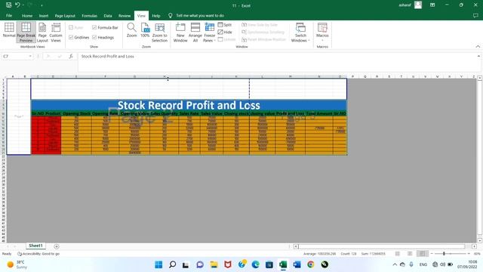The width and height of the screenshot is (483, 272).
Task: Click Tell me what you want to do
Action: tap(200, 15)
